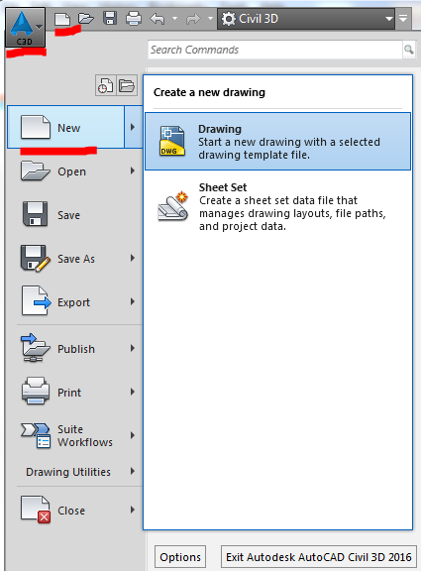Expand the Open submenu arrow
The height and width of the screenshot is (571, 421).
(x=133, y=171)
